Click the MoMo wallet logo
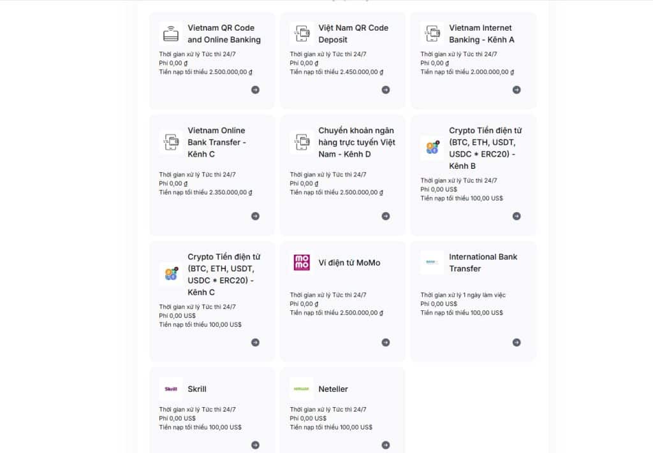This screenshot has height=453, width=653. (301, 262)
